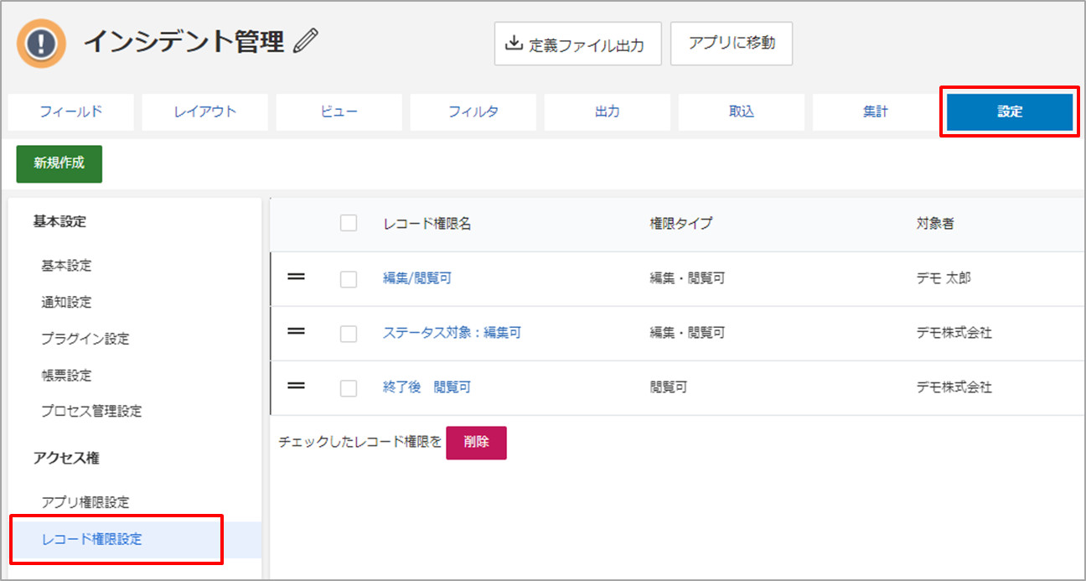1086x581 pixels.
Task: Click the 対象者 column header
Action: pyautogui.click(x=935, y=224)
